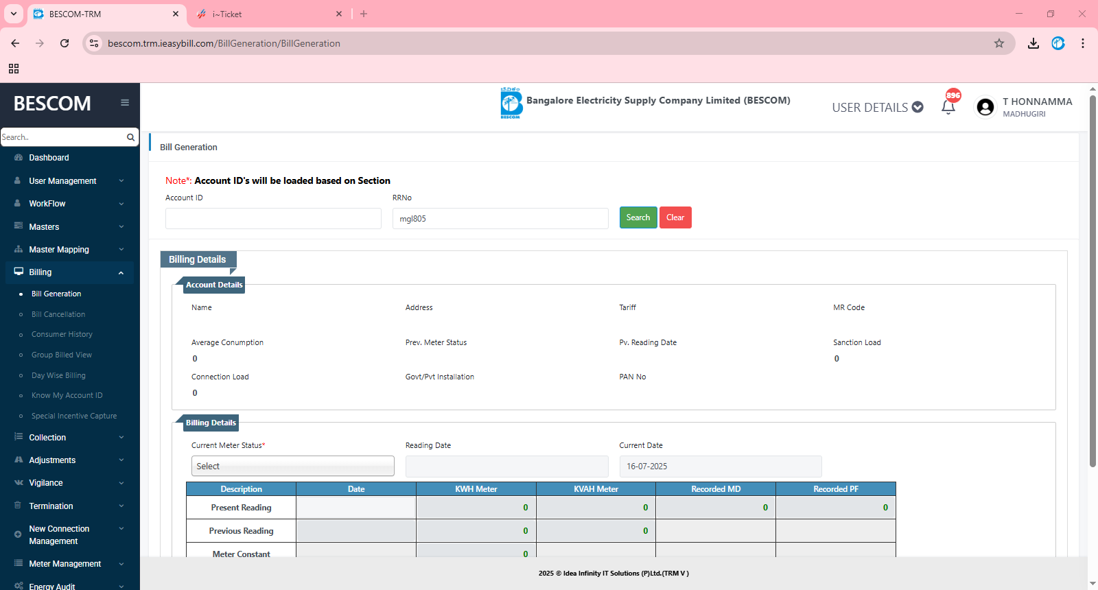The image size is (1098, 590).
Task: Click the User Management person icon
Action: tap(18, 180)
